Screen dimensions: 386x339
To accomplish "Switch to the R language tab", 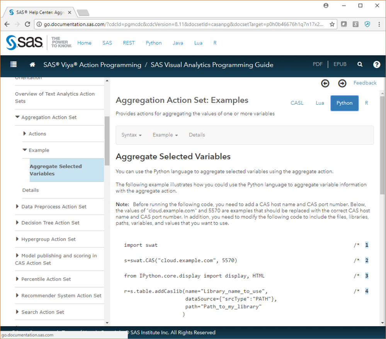I will point(366,103).
